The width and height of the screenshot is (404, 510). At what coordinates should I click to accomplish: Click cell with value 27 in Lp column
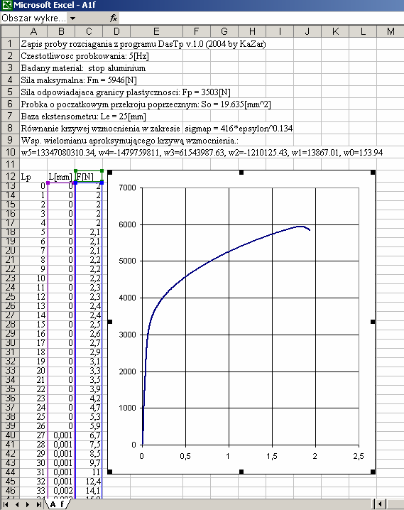(33, 435)
